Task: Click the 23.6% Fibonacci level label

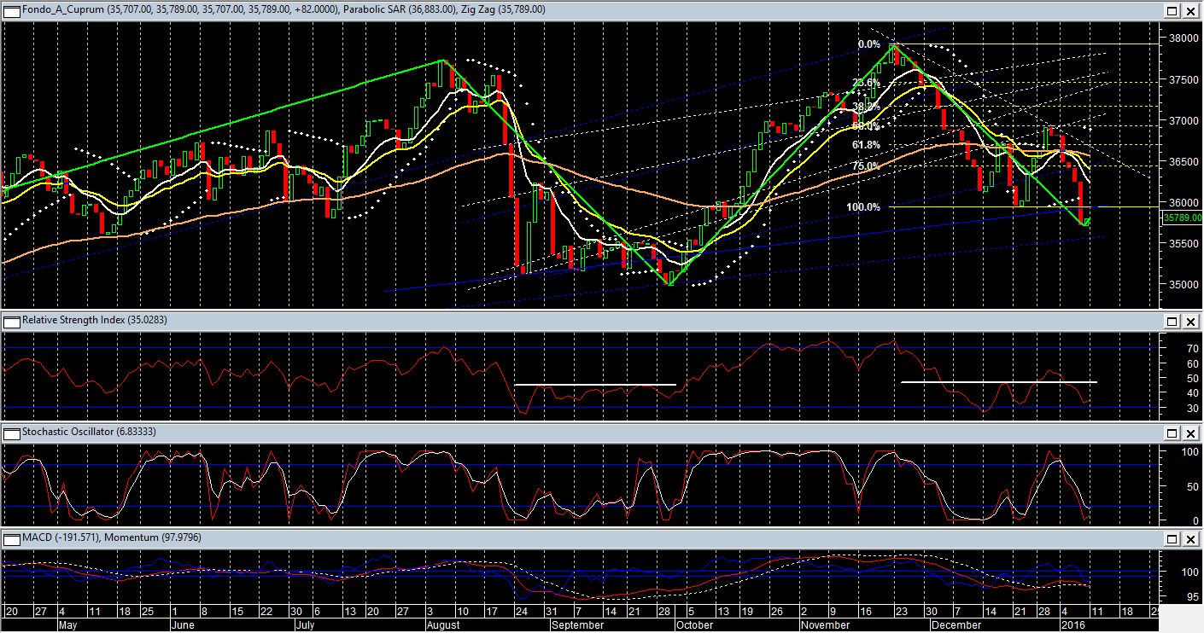Action: (866, 83)
